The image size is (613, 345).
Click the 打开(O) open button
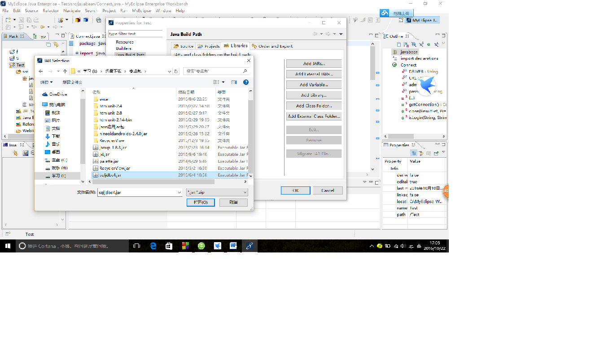201,203
